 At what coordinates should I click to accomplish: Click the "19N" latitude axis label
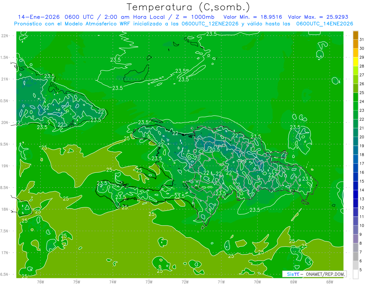(5, 166)
